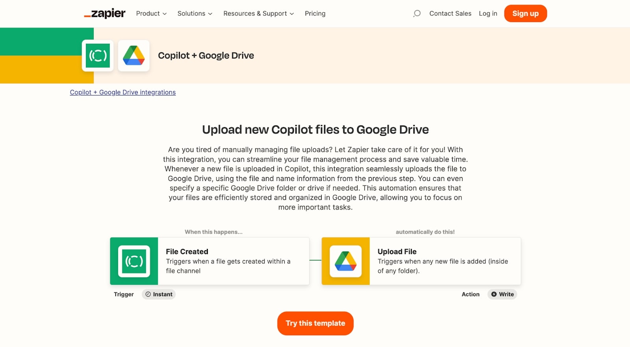
Task: Expand the Solutions dropdown menu
Action: [x=195, y=13]
